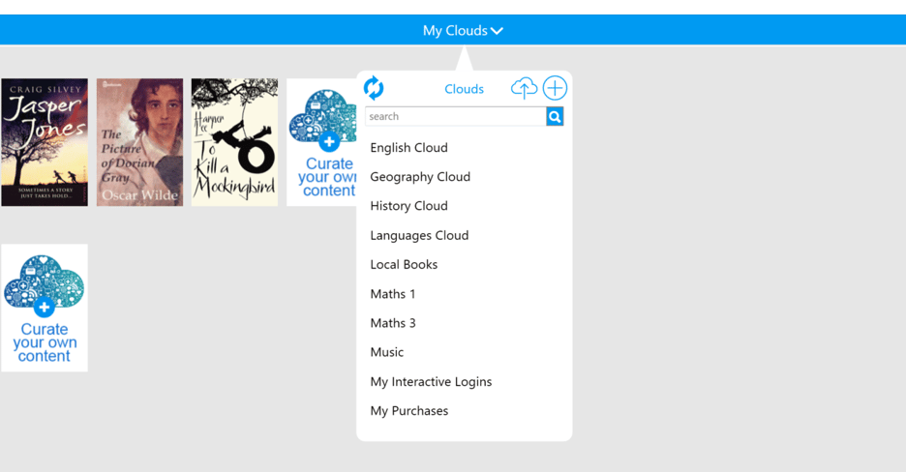Select Languages Cloud
The height and width of the screenshot is (472, 906).
click(419, 235)
